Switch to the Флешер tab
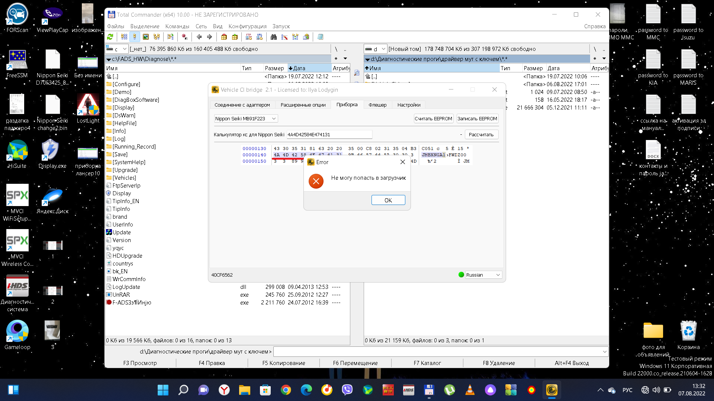The width and height of the screenshot is (714, 401). (377, 105)
